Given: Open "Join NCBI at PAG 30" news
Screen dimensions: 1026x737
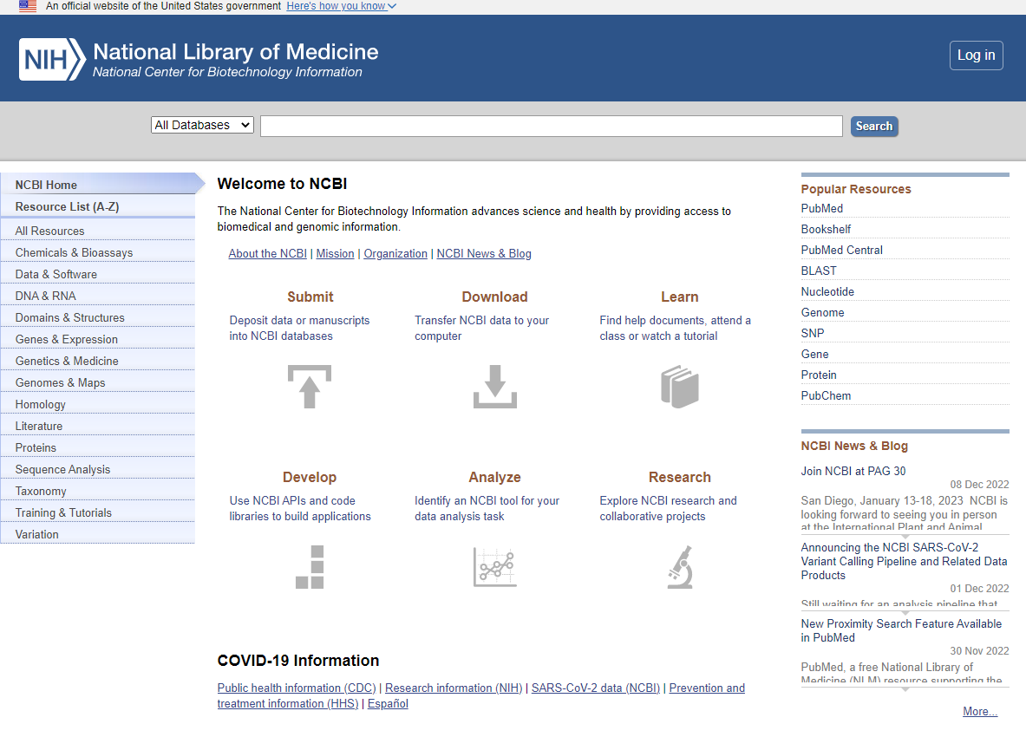Looking at the screenshot, I should (853, 471).
